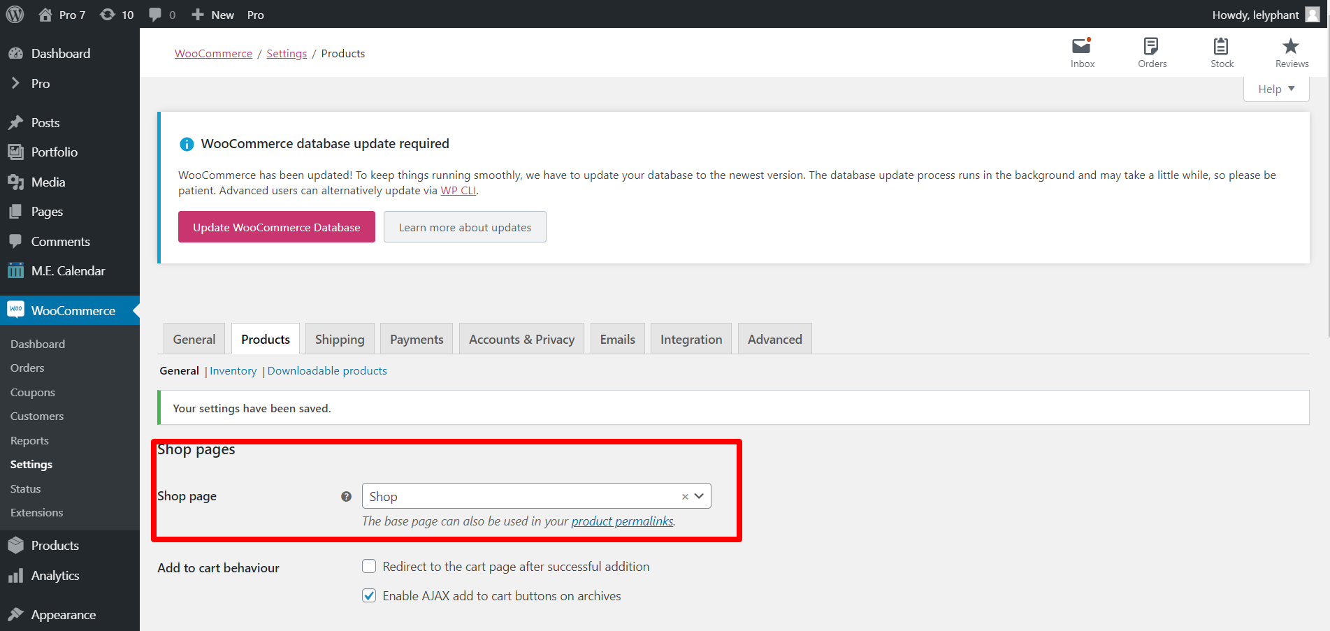
Task: Switch to the Emails tab
Action: 618,339
